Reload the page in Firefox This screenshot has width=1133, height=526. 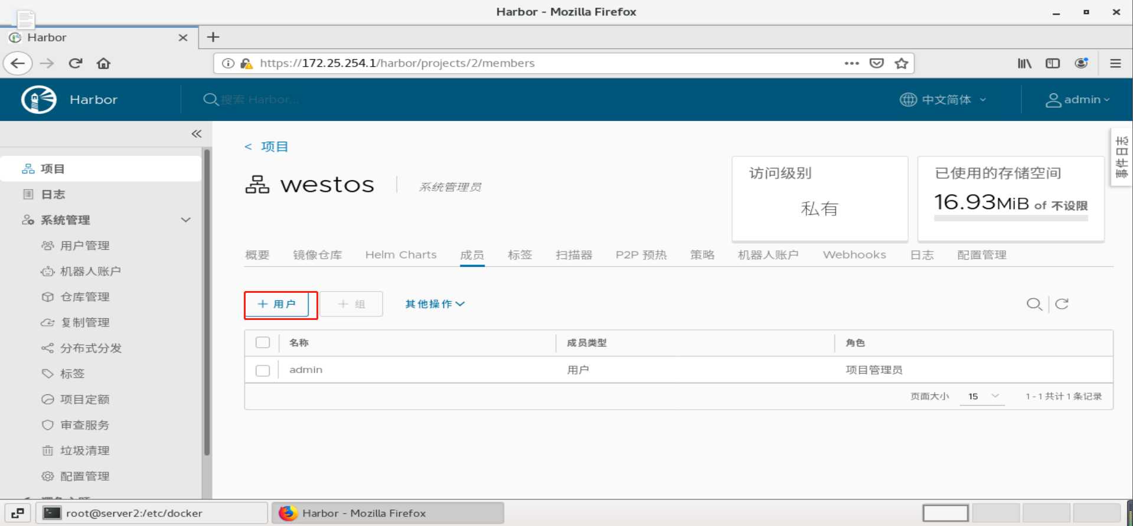(x=75, y=63)
